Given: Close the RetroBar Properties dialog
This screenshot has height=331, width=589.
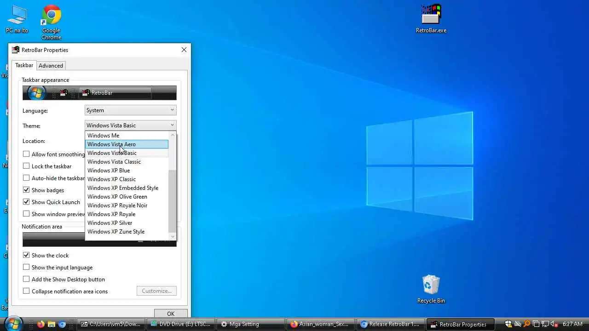Looking at the screenshot, I should (184, 50).
